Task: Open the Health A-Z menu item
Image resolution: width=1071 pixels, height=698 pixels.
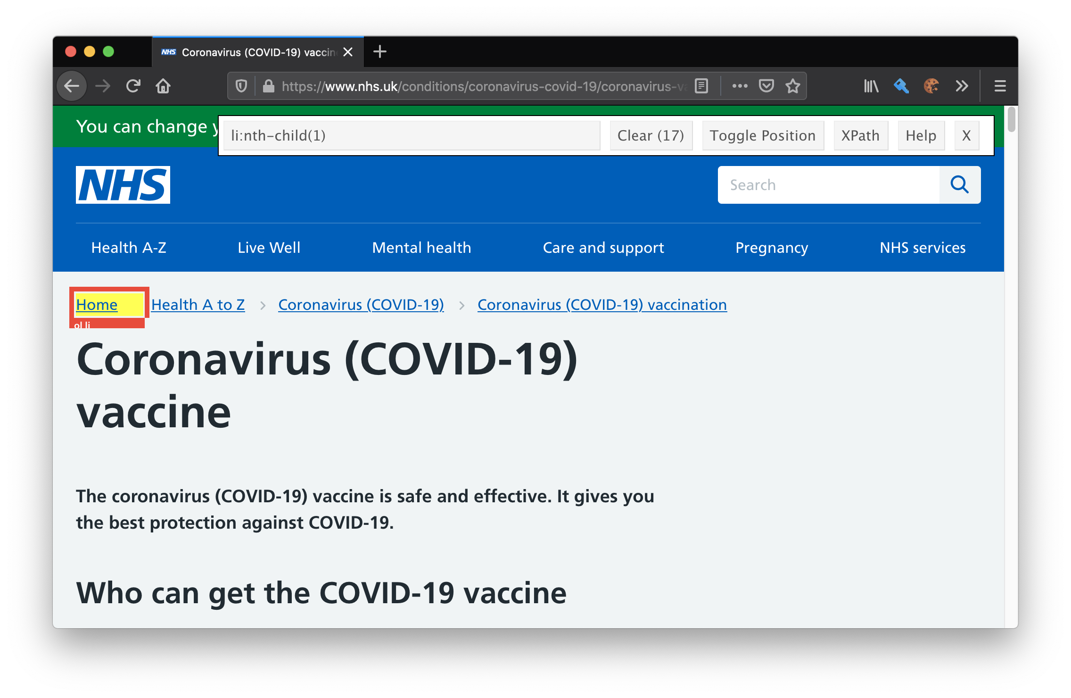Action: pos(129,248)
